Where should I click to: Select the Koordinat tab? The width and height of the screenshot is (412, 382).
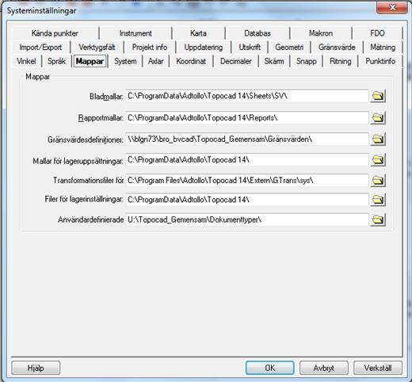point(191,61)
